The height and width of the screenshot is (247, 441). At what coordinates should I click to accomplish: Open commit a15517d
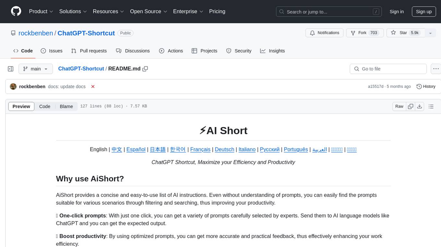[x=375, y=87]
